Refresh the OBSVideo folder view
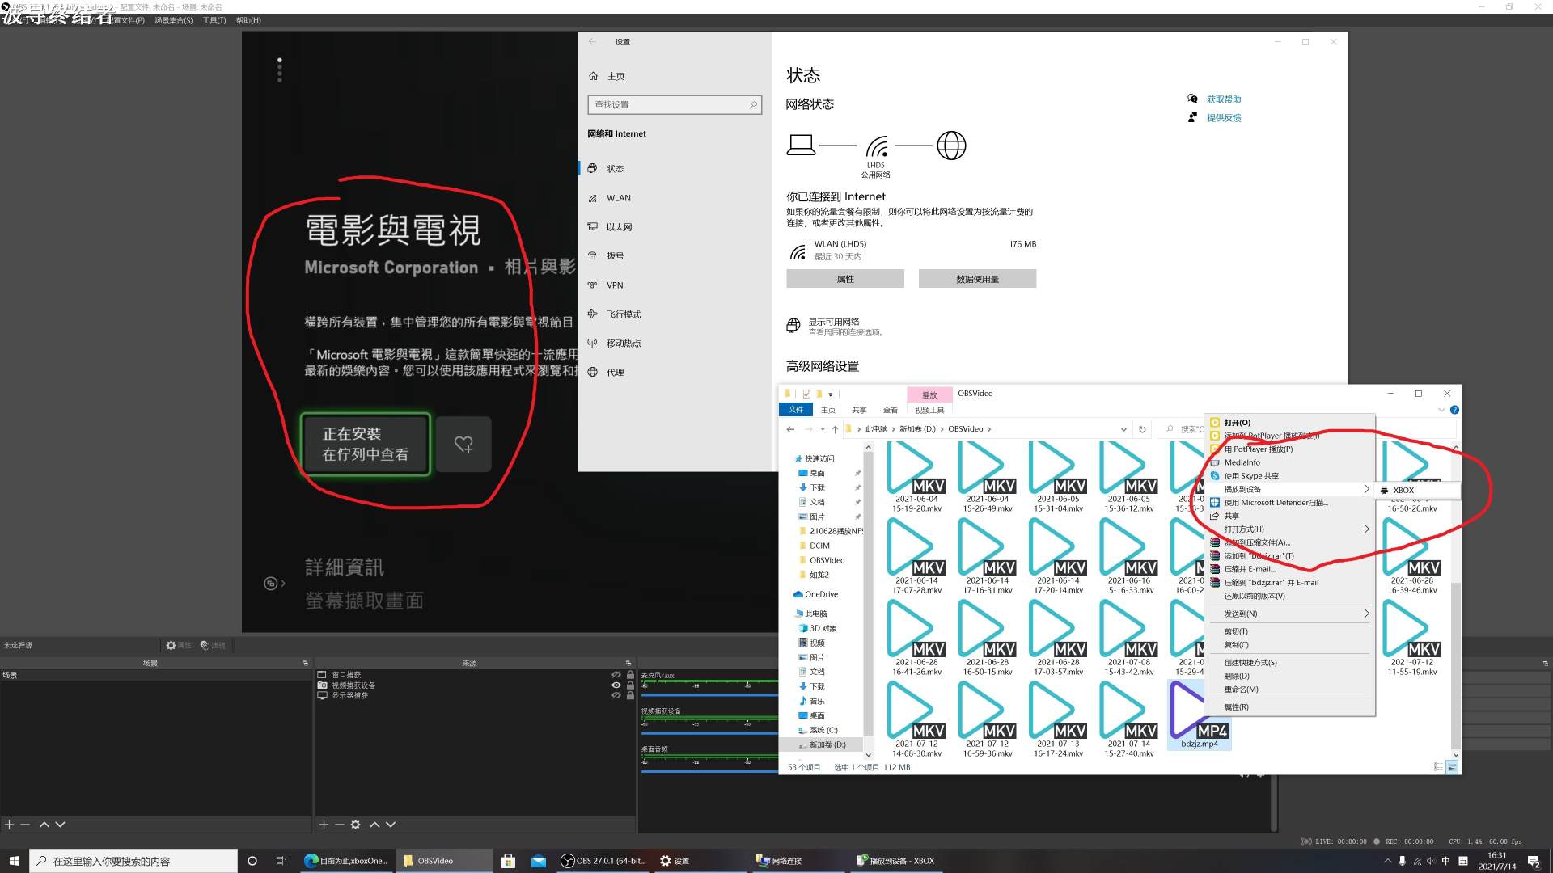Image resolution: width=1553 pixels, height=873 pixels. pos(1141,429)
